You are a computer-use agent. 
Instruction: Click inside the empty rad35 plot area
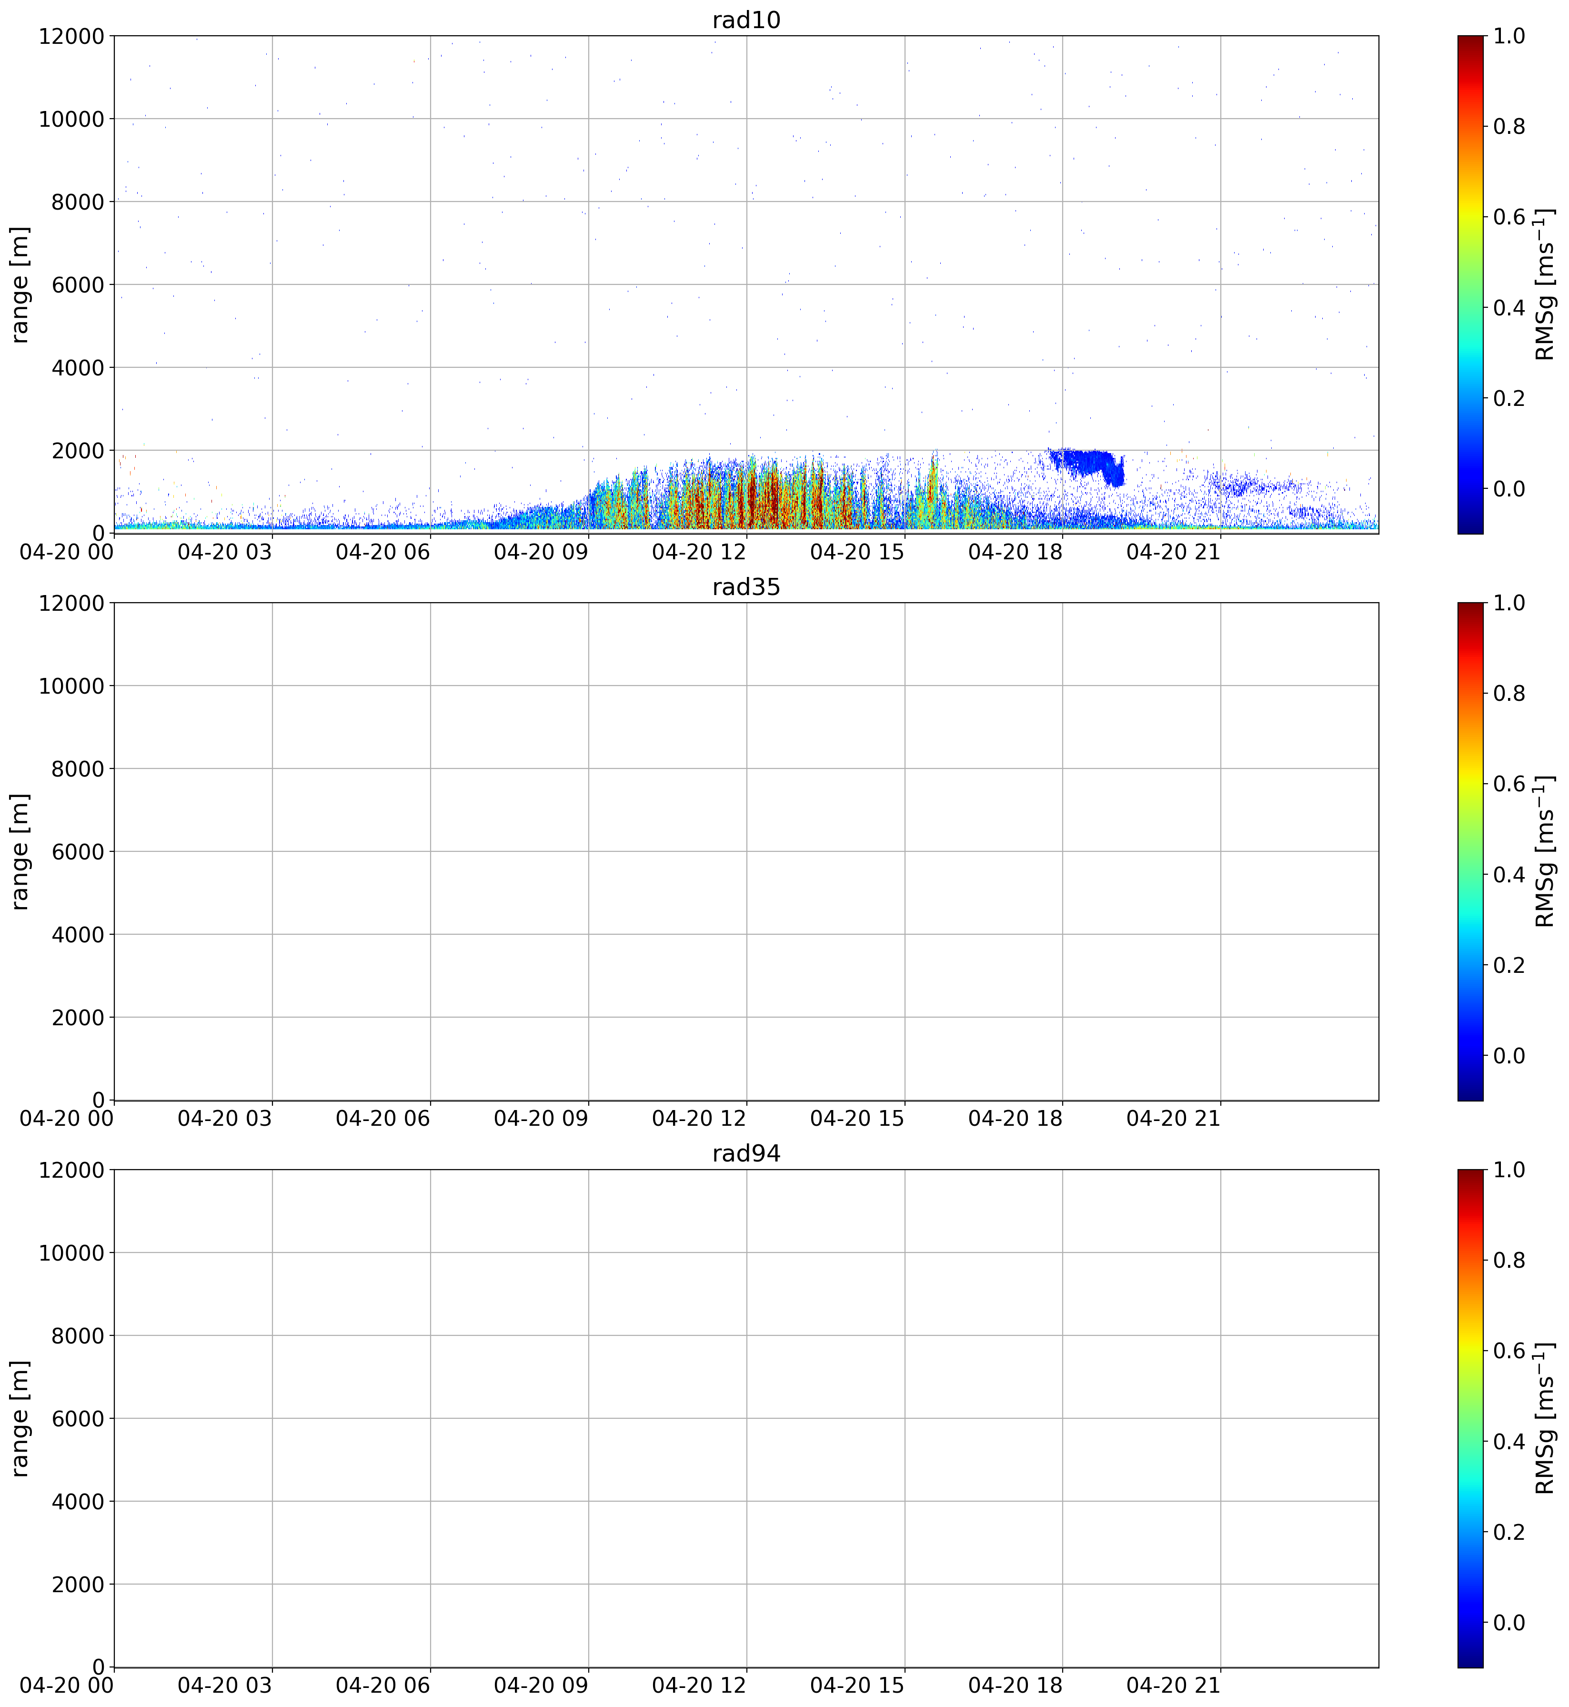click(745, 851)
